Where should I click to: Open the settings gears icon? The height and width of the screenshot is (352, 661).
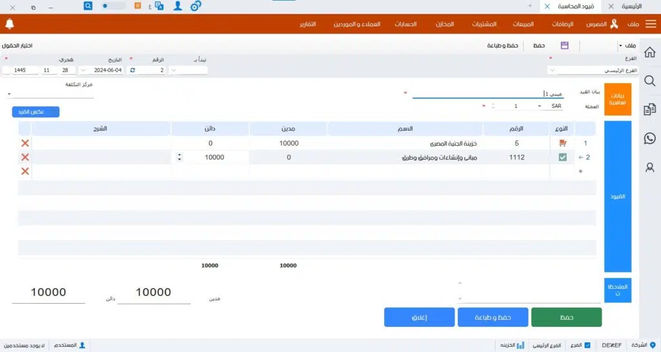[x=196, y=6]
